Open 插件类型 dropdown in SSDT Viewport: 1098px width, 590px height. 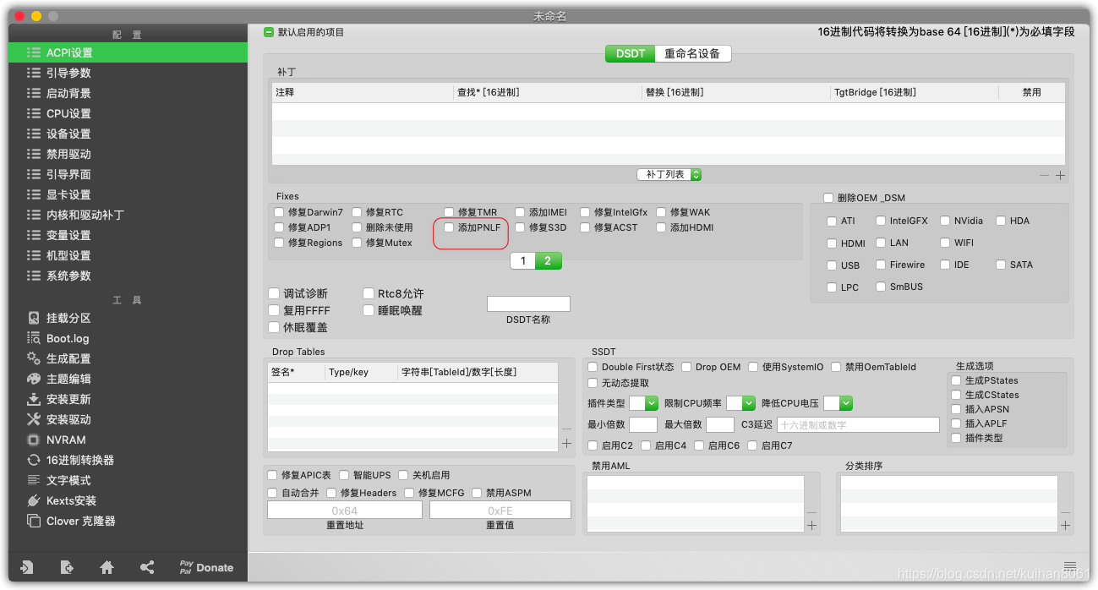click(x=644, y=403)
